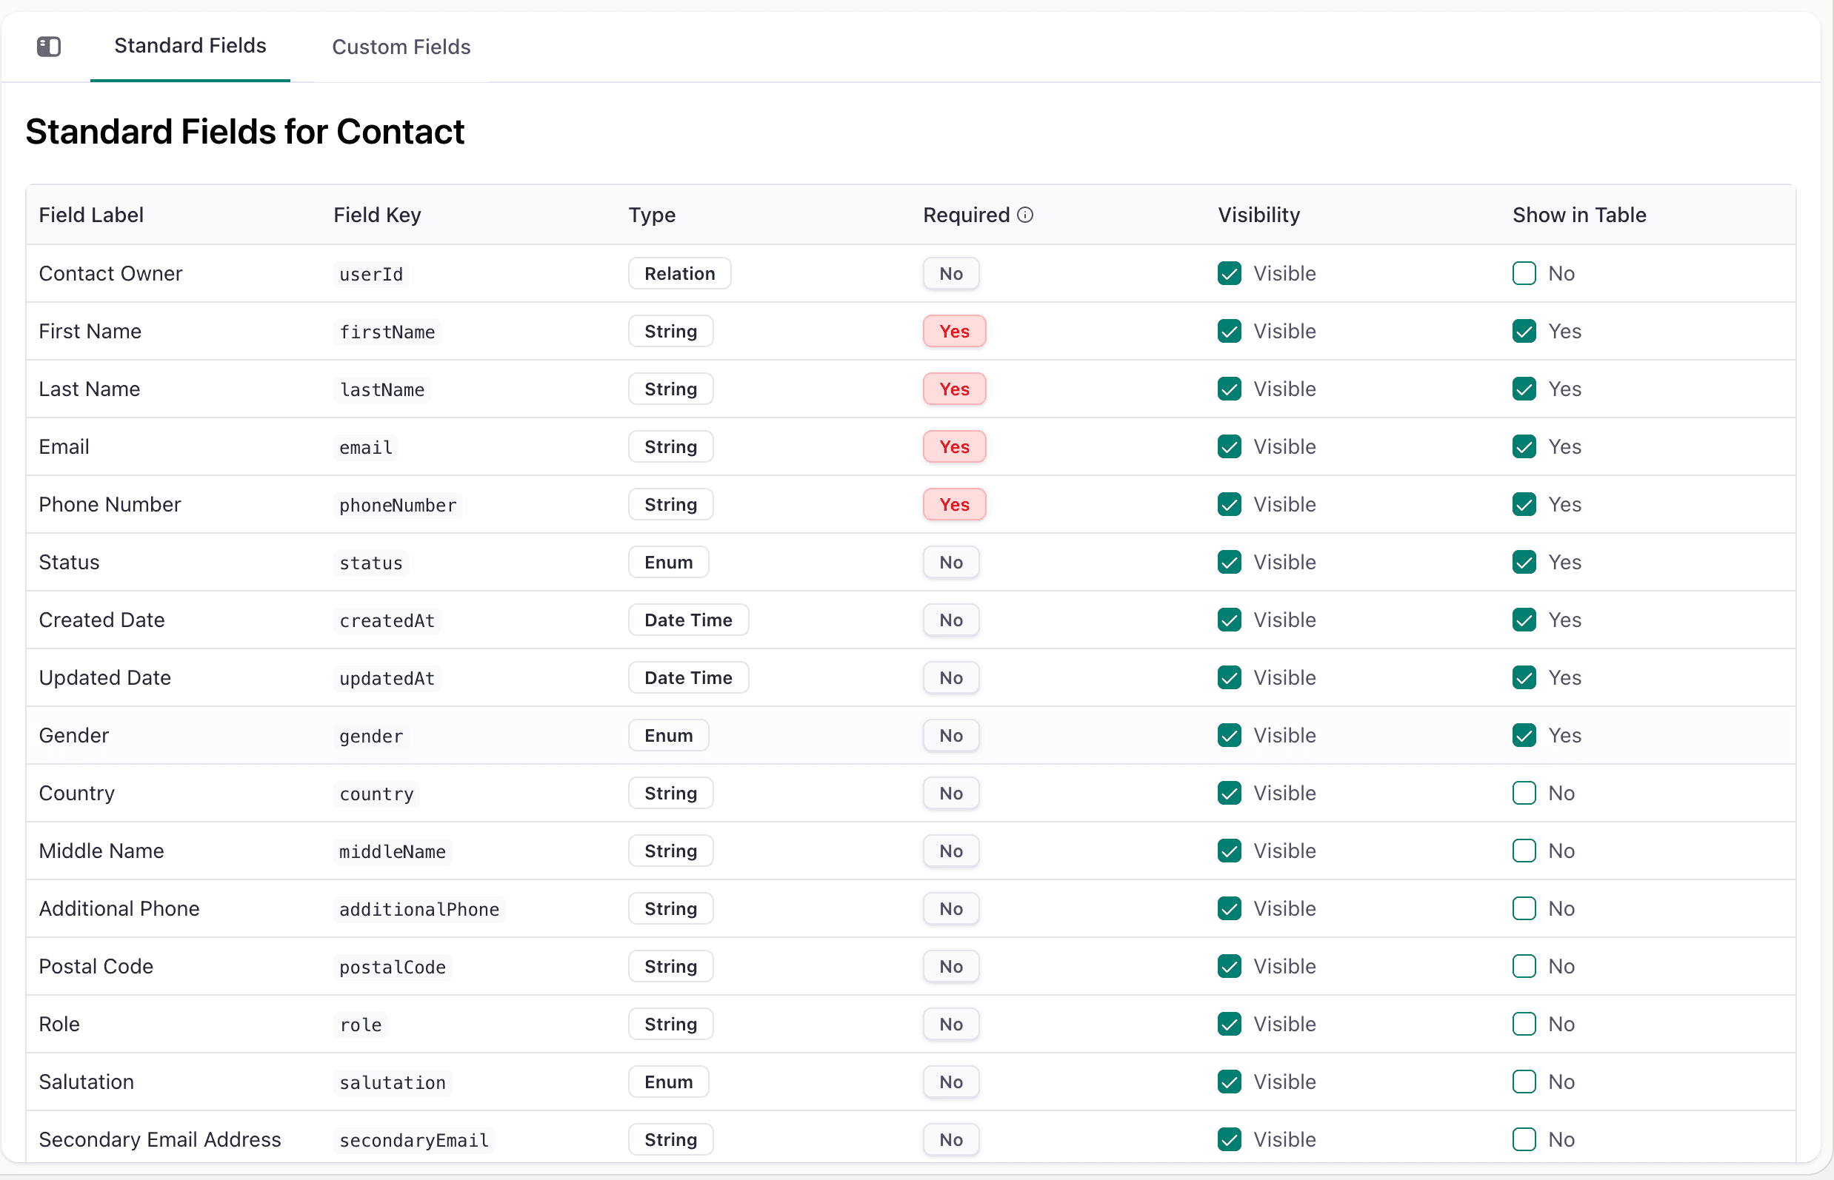Uncheck Show in Table for Email
This screenshot has height=1180, width=1834.
[1524, 446]
